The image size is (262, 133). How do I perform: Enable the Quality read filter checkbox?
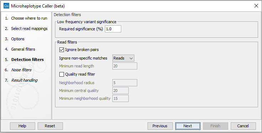tap(62, 74)
